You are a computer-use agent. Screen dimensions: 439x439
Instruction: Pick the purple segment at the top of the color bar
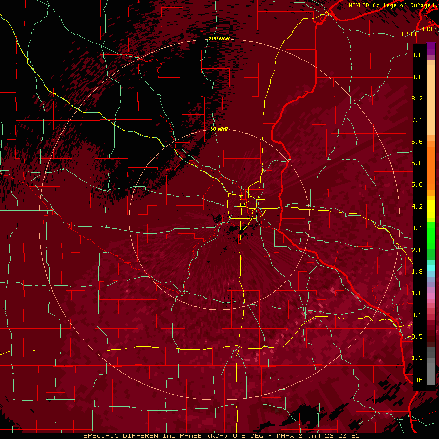[431, 49]
